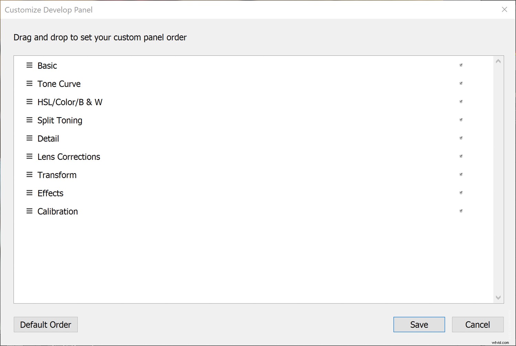This screenshot has height=346, width=516.
Task: Click the drag handle beside Split Toning
Action: [x=30, y=120]
